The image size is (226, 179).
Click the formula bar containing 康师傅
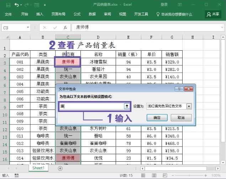pos(146,27)
